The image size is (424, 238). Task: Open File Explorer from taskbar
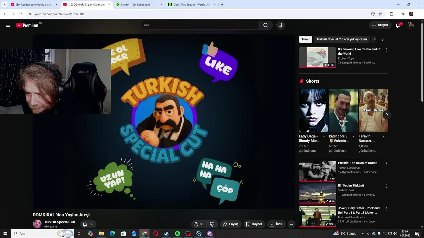(x=101, y=234)
